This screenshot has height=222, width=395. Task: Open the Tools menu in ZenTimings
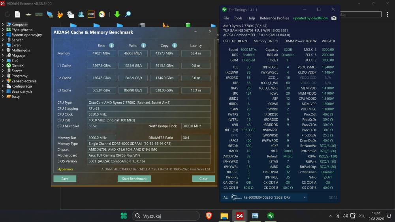[x=238, y=18]
